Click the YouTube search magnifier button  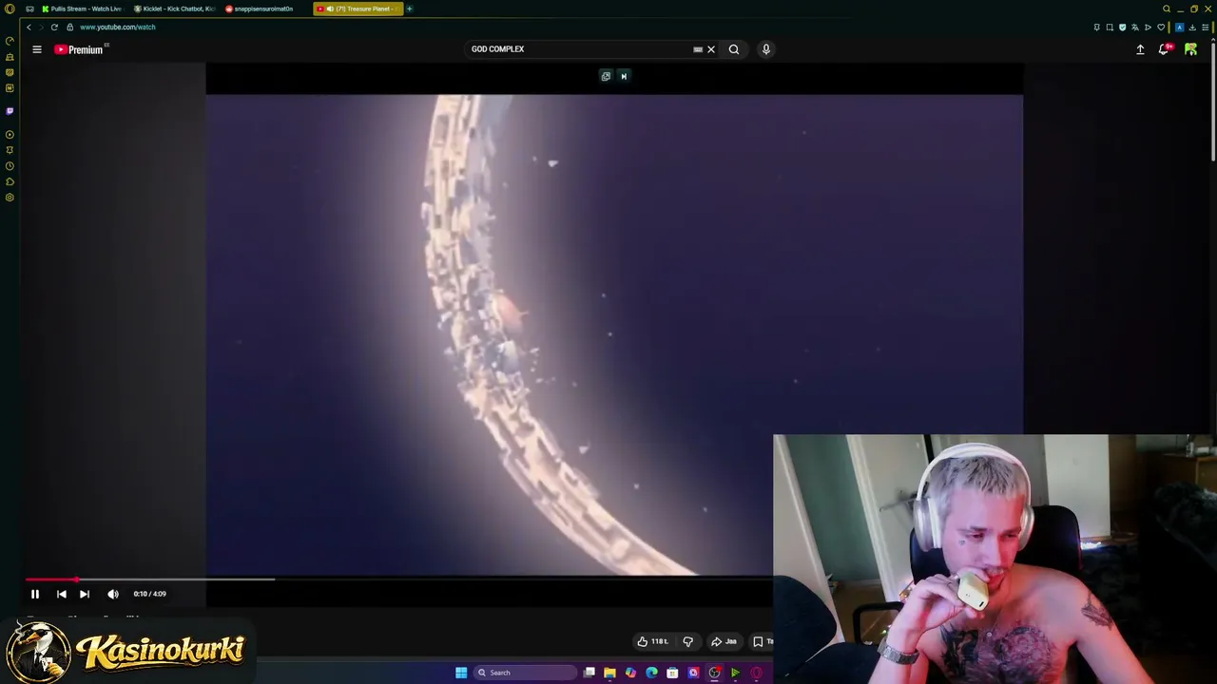[734, 49]
